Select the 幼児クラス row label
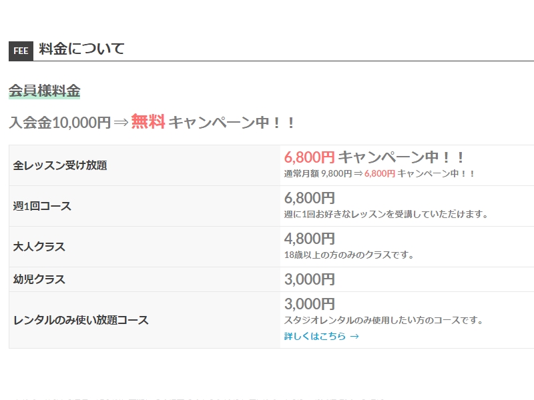 pyautogui.click(x=39, y=279)
